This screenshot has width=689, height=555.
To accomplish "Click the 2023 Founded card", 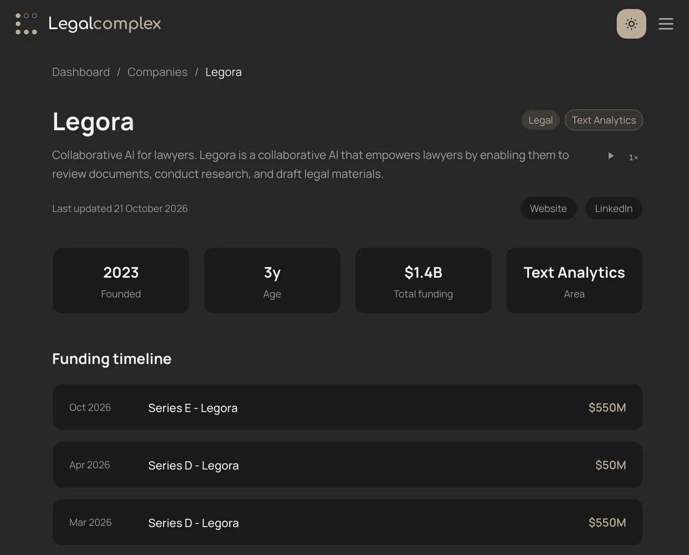I will click(121, 280).
